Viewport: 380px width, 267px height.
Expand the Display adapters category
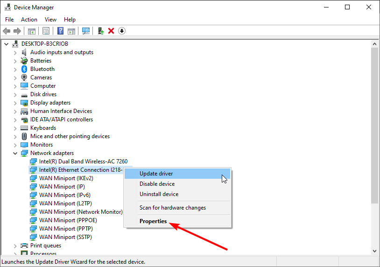pyautogui.click(x=15, y=103)
